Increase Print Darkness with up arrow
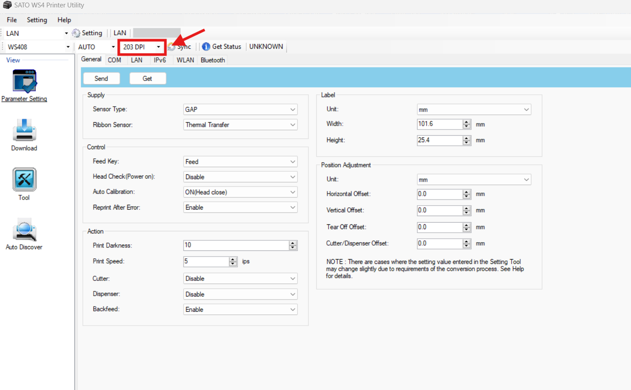Viewport: 631px width, 390px height. [293, 243]
